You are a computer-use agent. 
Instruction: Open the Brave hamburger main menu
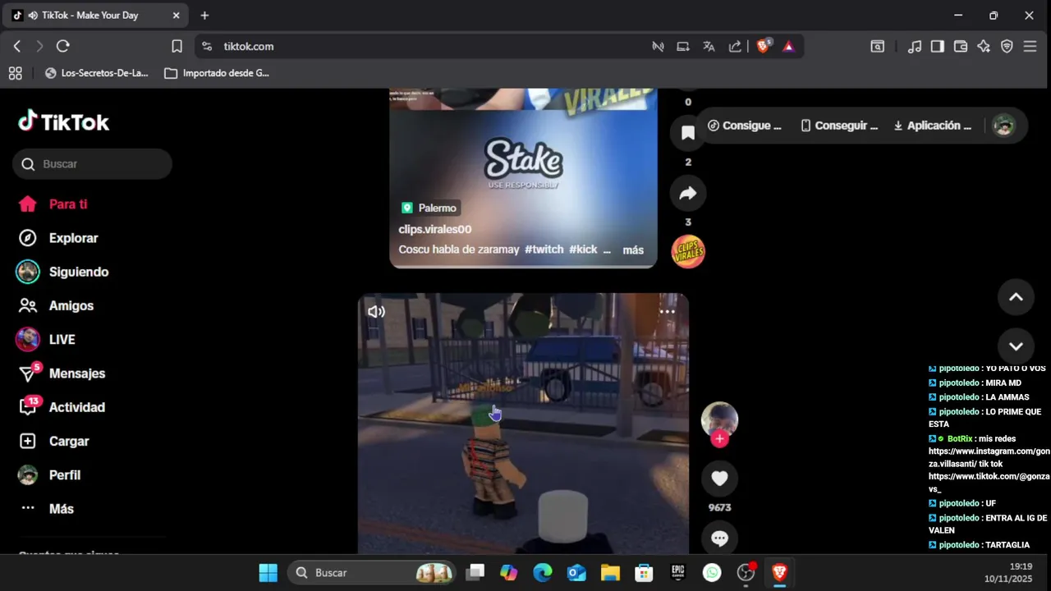1030,47
